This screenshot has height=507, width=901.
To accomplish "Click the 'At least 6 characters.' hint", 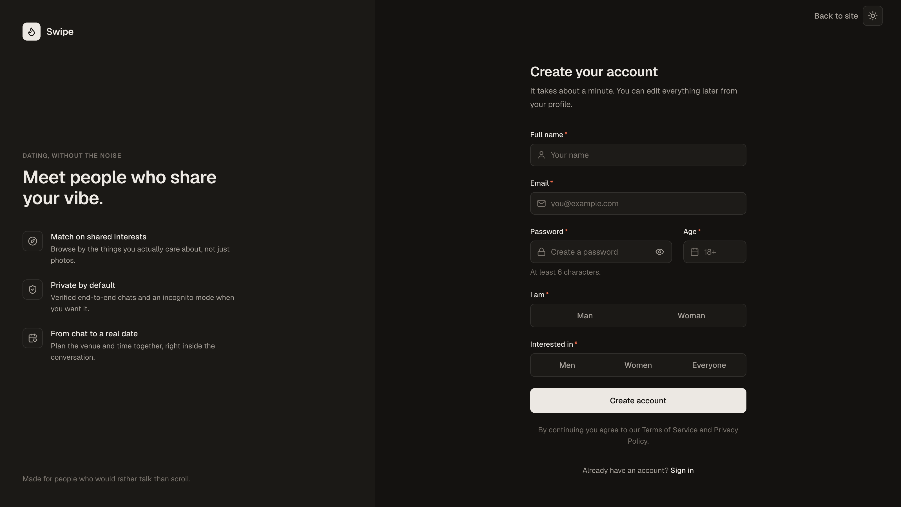I will click(x=565, y=272).
